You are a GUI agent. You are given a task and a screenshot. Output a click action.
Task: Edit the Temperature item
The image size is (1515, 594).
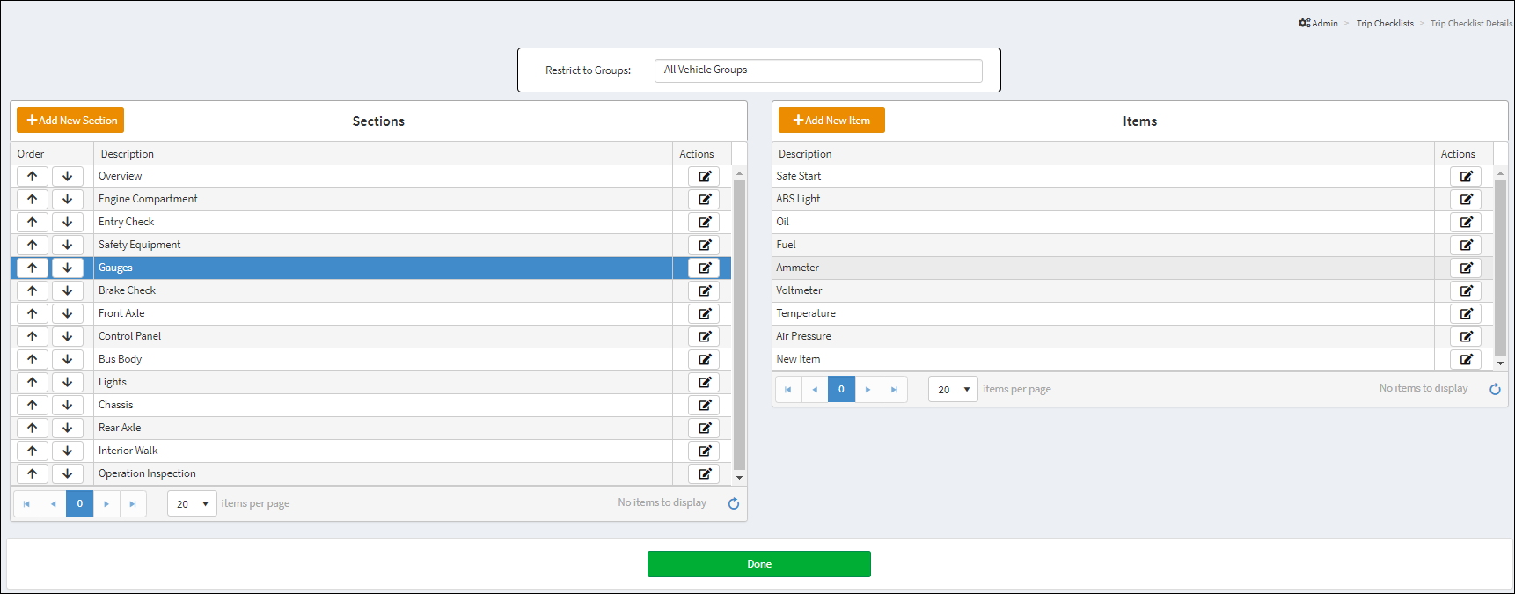(1466, 313)
